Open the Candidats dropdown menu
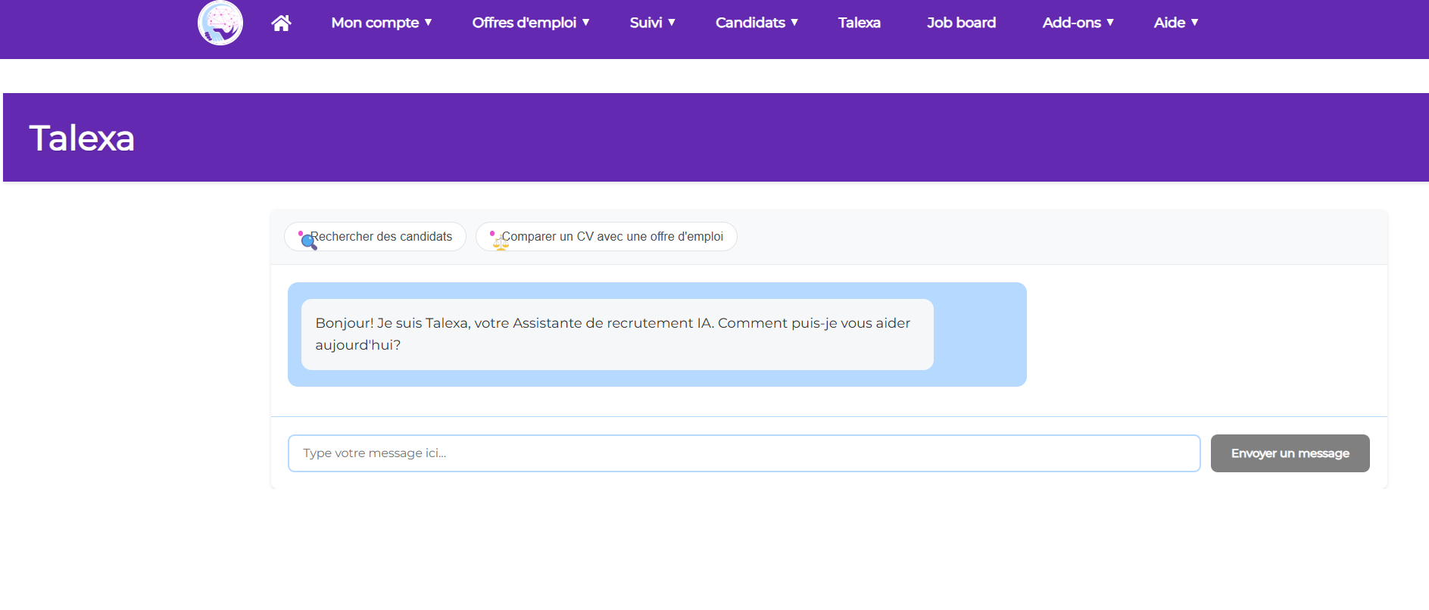This screenshot has height=610, width=1429. (757, 23)
